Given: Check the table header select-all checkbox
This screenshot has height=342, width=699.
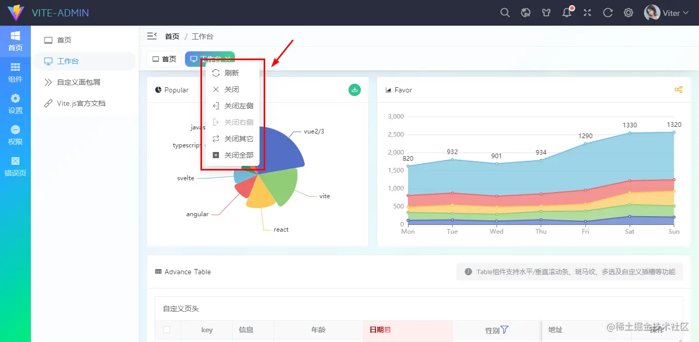Looking at the screenshot, I should (167, 330).
